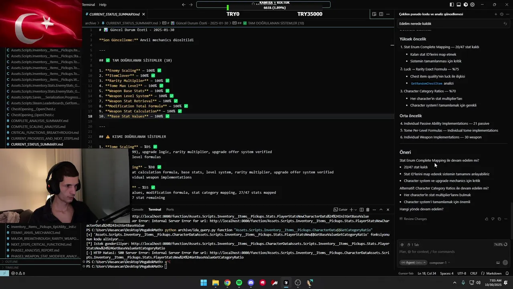Viewport: 513px width, 289px height.
Task: Toggle the bottom panel layout icon
Action: pos(458,5)
